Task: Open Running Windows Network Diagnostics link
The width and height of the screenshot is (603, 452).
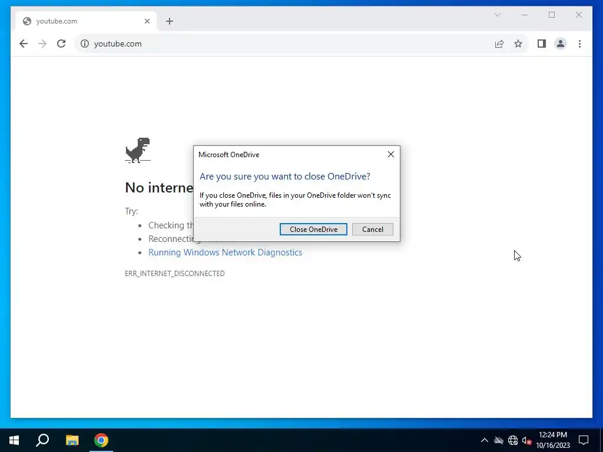Action: [x=226, y=252]
